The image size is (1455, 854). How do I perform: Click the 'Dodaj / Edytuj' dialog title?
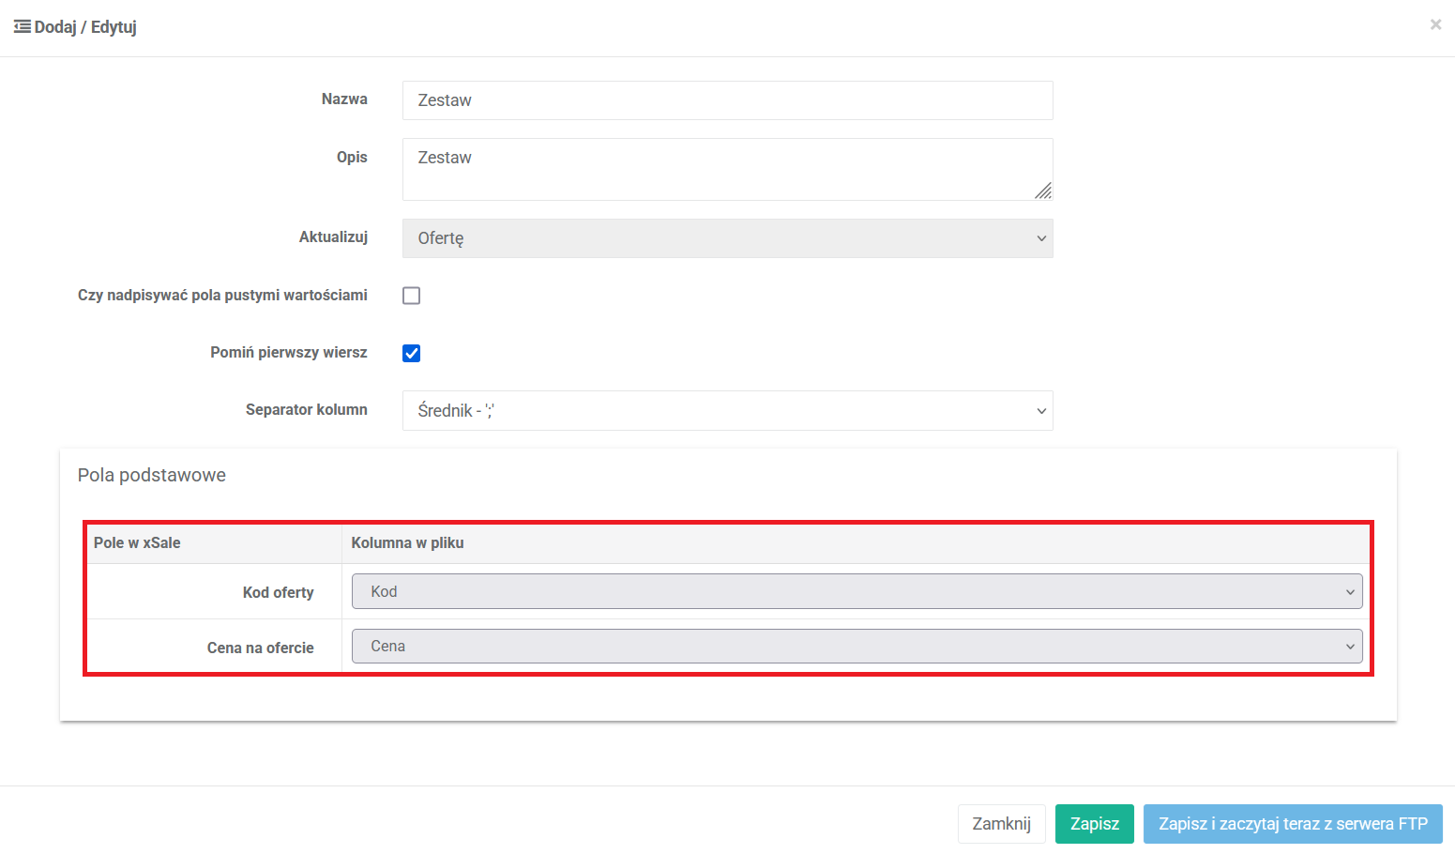[85, 27]
